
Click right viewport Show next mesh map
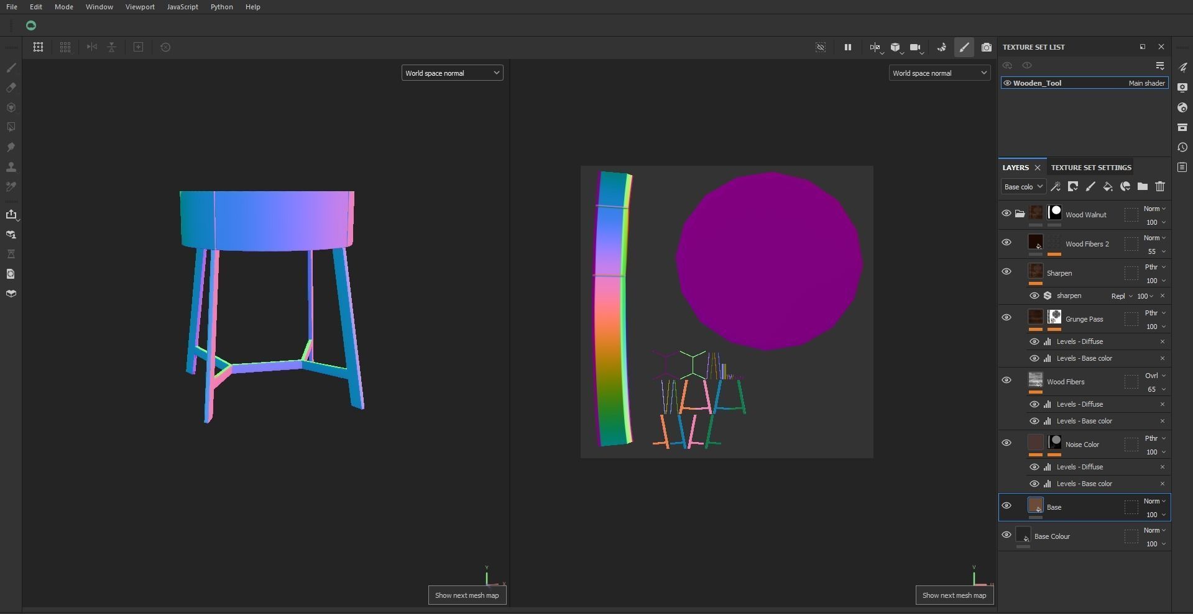[954, 595]
